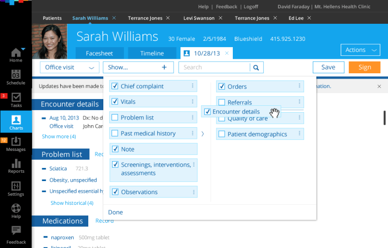388x248 pixels.
Task: Switch to the Ed Lee tab
Action: pos(296,18)
